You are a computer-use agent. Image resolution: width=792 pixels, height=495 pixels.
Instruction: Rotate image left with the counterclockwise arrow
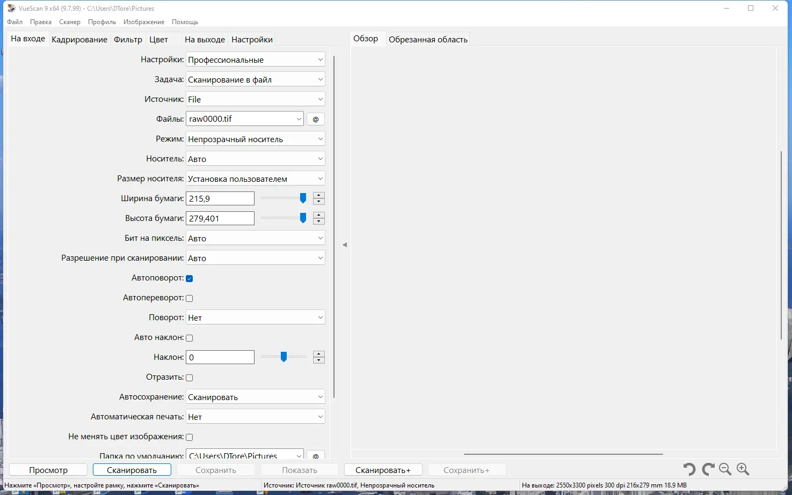(689, 470)
